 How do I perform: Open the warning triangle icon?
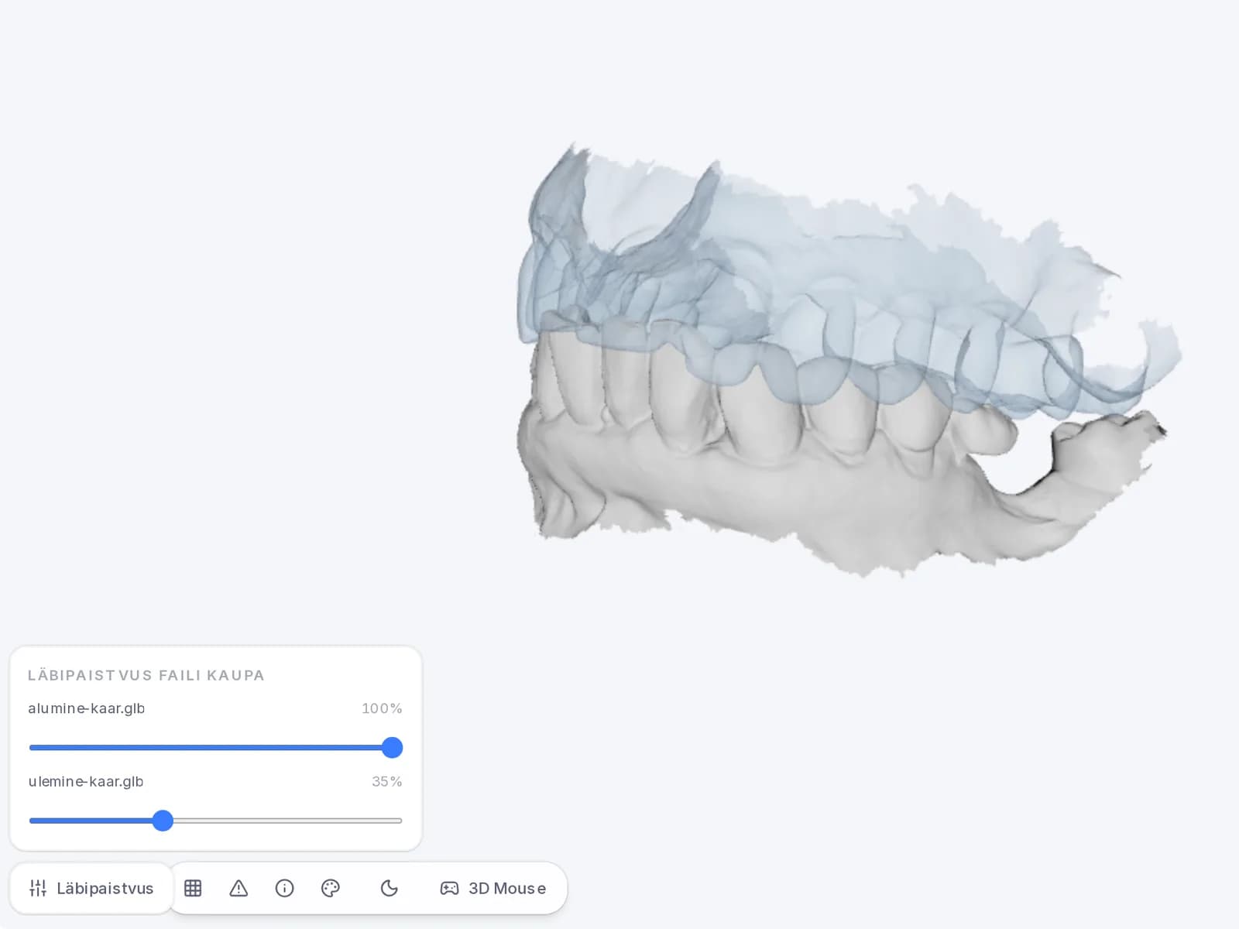click(239, 888)
